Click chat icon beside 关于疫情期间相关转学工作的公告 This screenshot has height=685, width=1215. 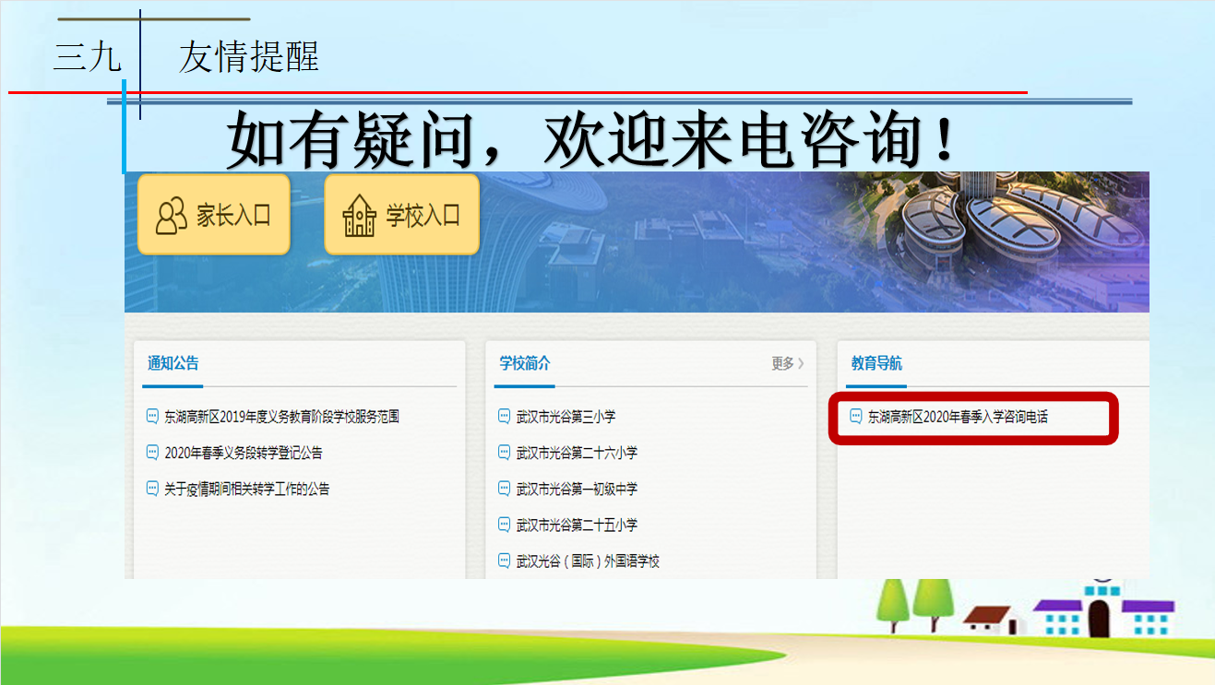click(x=153, y=489)
